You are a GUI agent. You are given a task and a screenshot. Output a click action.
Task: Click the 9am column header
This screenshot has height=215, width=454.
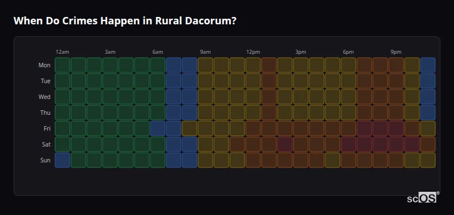click(x=205, y=52)
